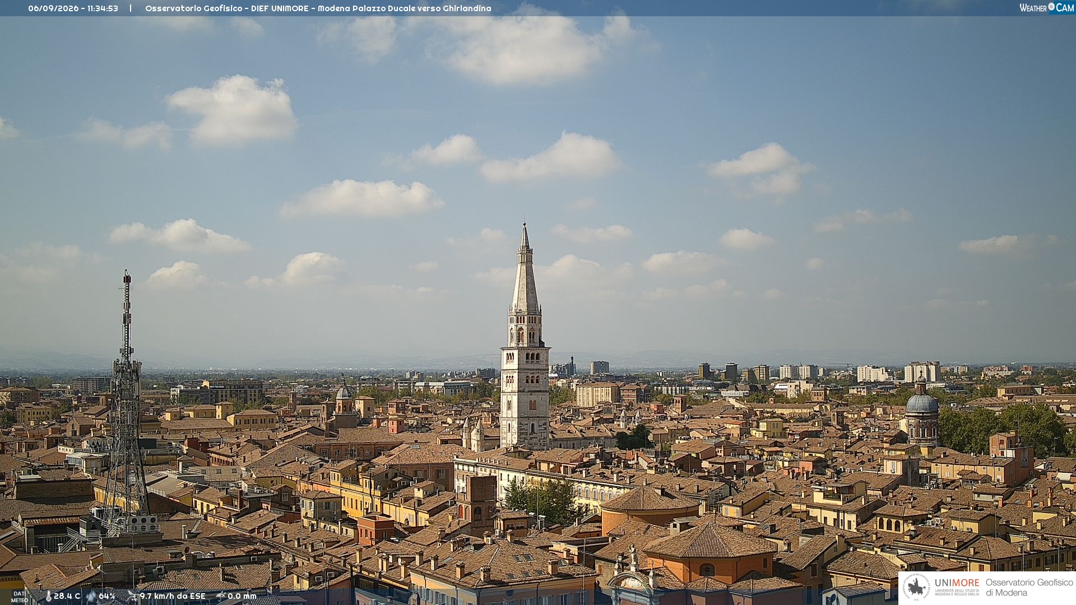Click the thermometer temperature icon
The width and height of the screenshot is (1076, 605).
point(48,597)
